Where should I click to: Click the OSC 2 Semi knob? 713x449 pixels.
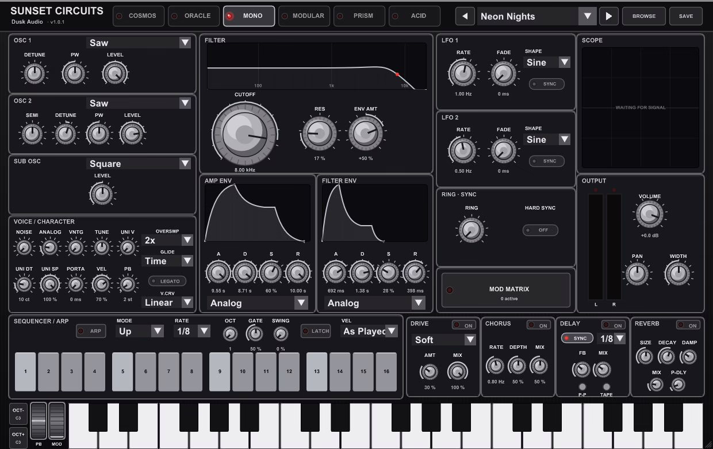point(32,134)
